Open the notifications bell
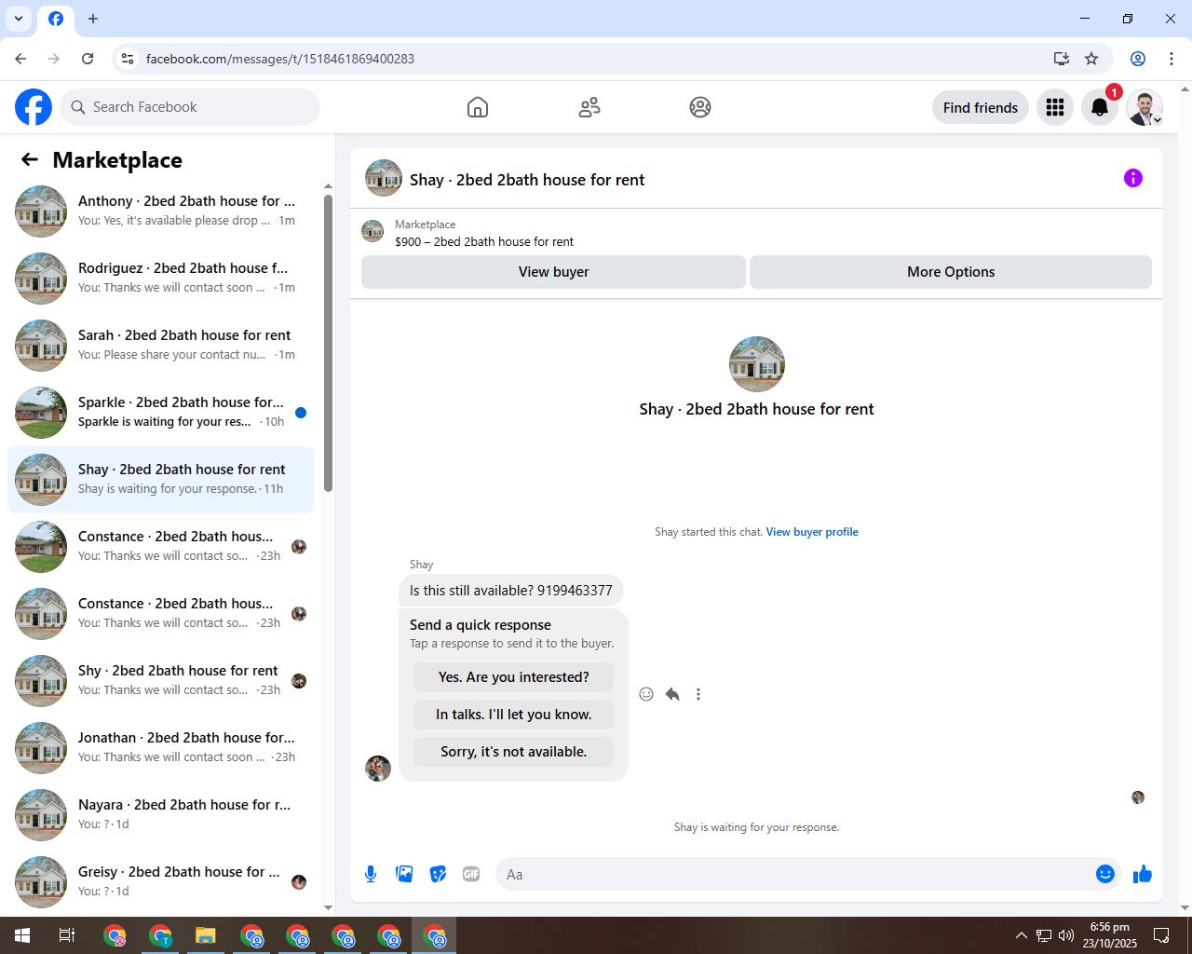1192x954 pixels. click(1100, 107)
